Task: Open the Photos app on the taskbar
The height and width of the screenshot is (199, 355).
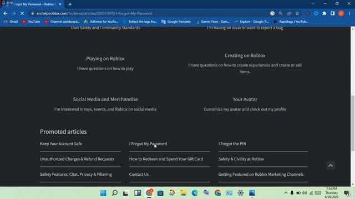Action: pos(252,193)
